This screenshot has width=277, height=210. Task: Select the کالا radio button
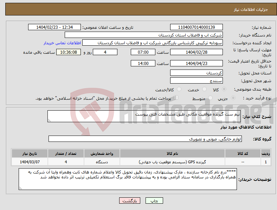[224, 89]
